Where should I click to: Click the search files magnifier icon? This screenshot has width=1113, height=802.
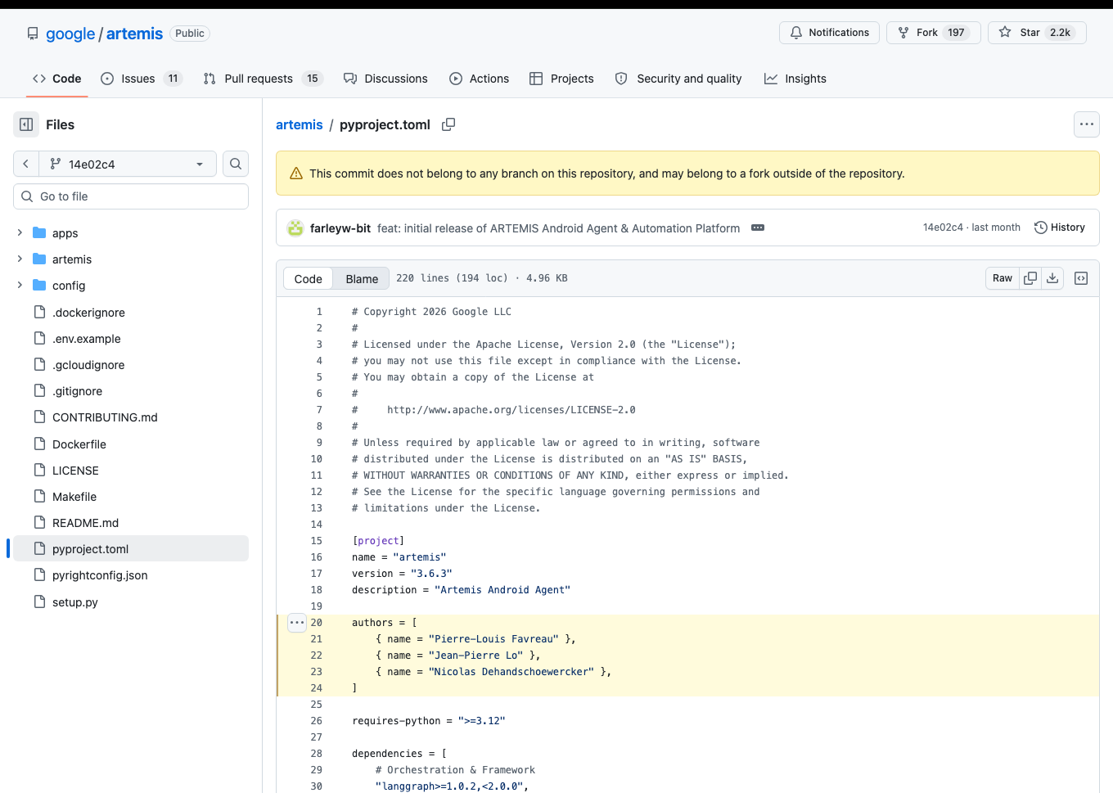[x=236, y=164]
